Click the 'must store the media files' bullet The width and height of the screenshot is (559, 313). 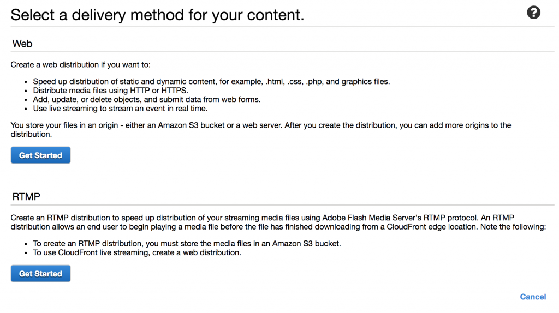tap(187, 244)
